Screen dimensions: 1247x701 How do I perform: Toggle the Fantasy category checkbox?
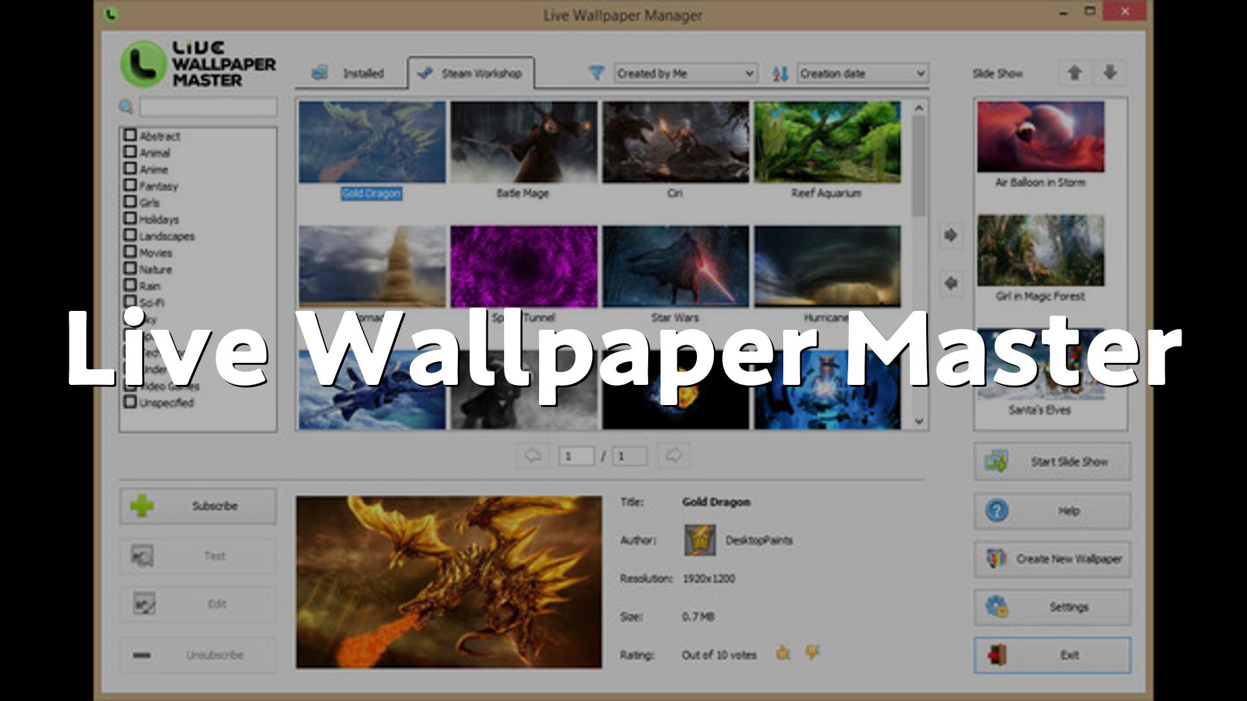pyautogui.click(x=130, y=185)
